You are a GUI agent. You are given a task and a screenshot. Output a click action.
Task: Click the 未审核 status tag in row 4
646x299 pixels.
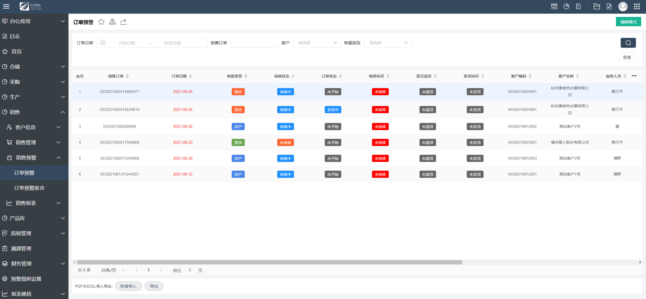[x=285, y=143]
